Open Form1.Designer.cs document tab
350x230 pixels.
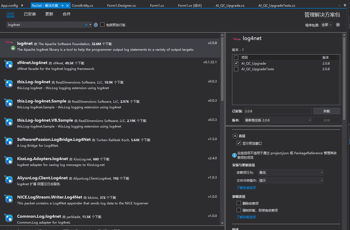[121, 5]
